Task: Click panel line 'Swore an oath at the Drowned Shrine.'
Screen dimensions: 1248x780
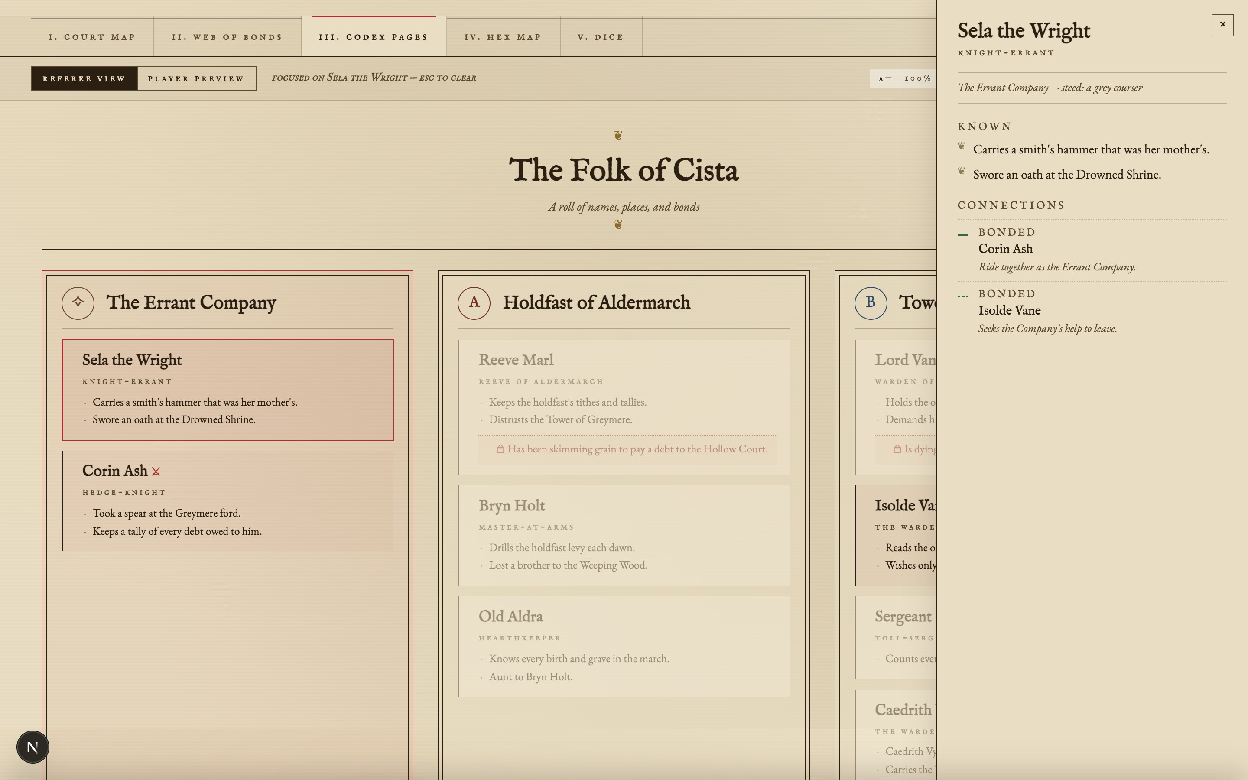Action: pos(1066,175)
